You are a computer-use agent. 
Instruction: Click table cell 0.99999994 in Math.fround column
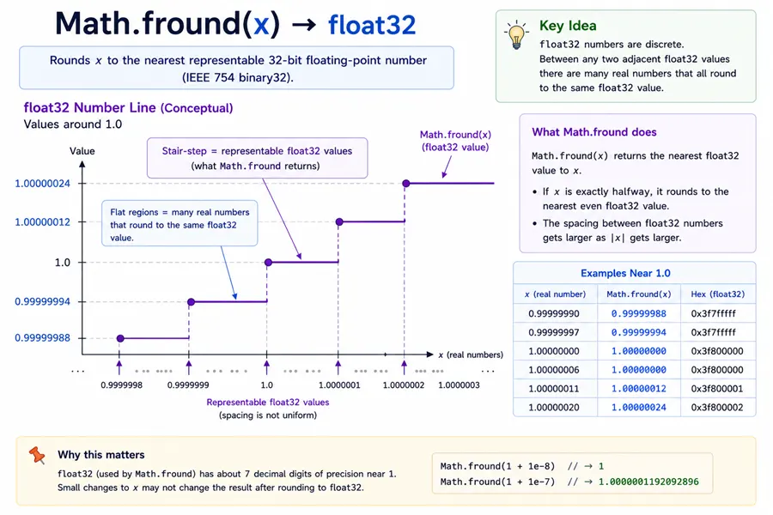point(638,332)
